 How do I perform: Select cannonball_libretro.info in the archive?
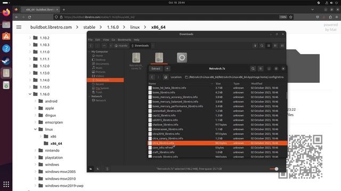point(217,111)
